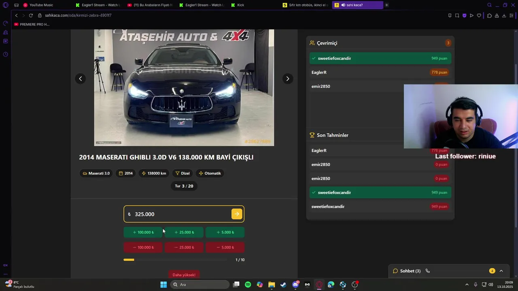
Task: Click the Opera GX logo menu
Action: click(x=5, y=5)
